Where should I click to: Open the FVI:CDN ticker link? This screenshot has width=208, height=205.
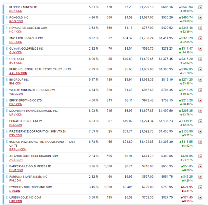tap(15, 180)
